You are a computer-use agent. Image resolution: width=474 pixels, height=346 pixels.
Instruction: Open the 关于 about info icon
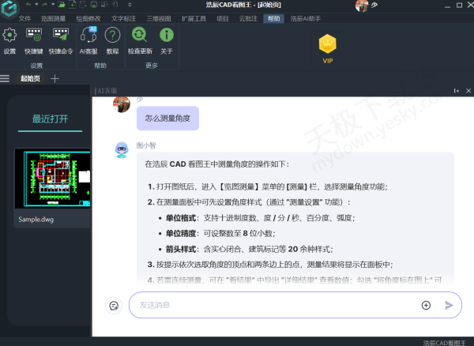click(x=167, y=36)
